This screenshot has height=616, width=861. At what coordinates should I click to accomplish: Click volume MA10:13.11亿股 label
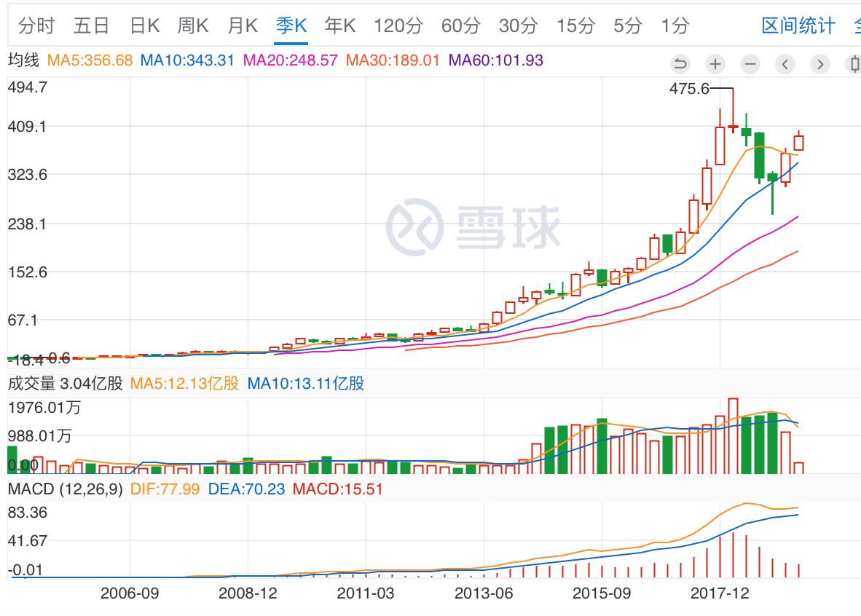pos(306,383)
